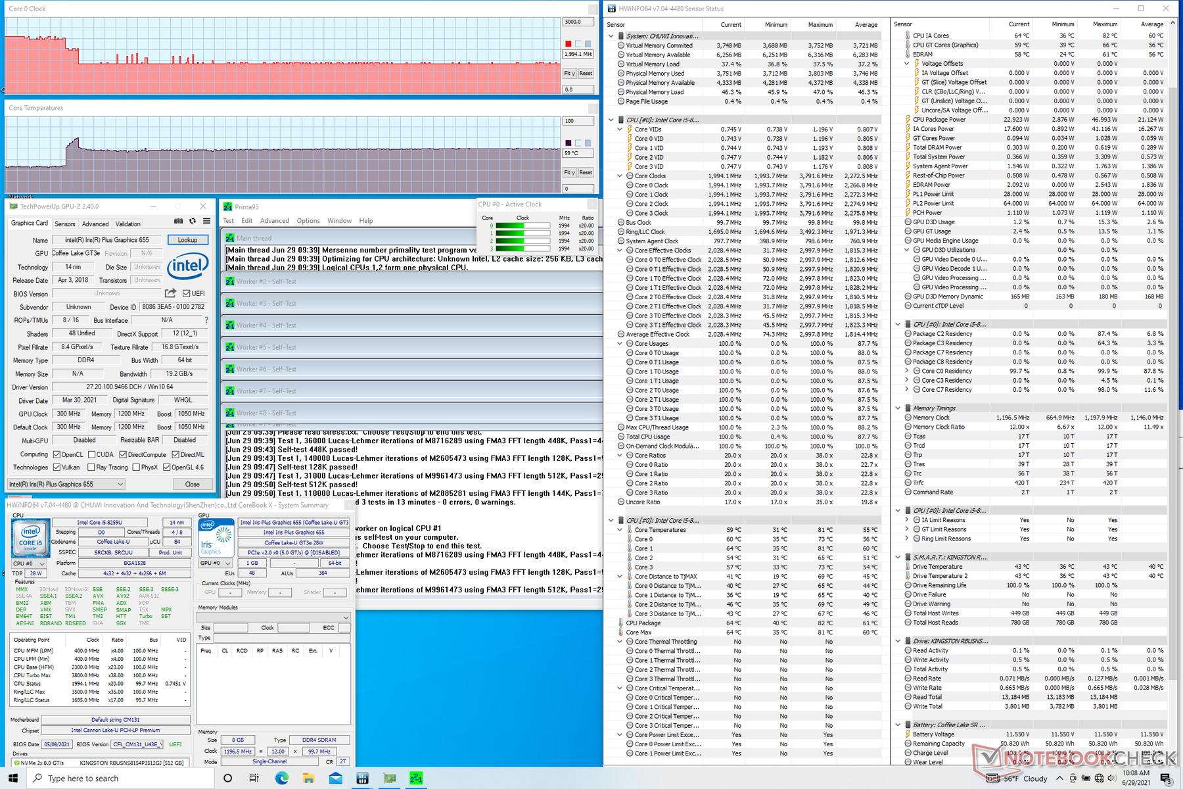This screenshot has width=1183, height=789.
Task: Open the Prime95 Window menu
Action: click(x=340, y=221)
